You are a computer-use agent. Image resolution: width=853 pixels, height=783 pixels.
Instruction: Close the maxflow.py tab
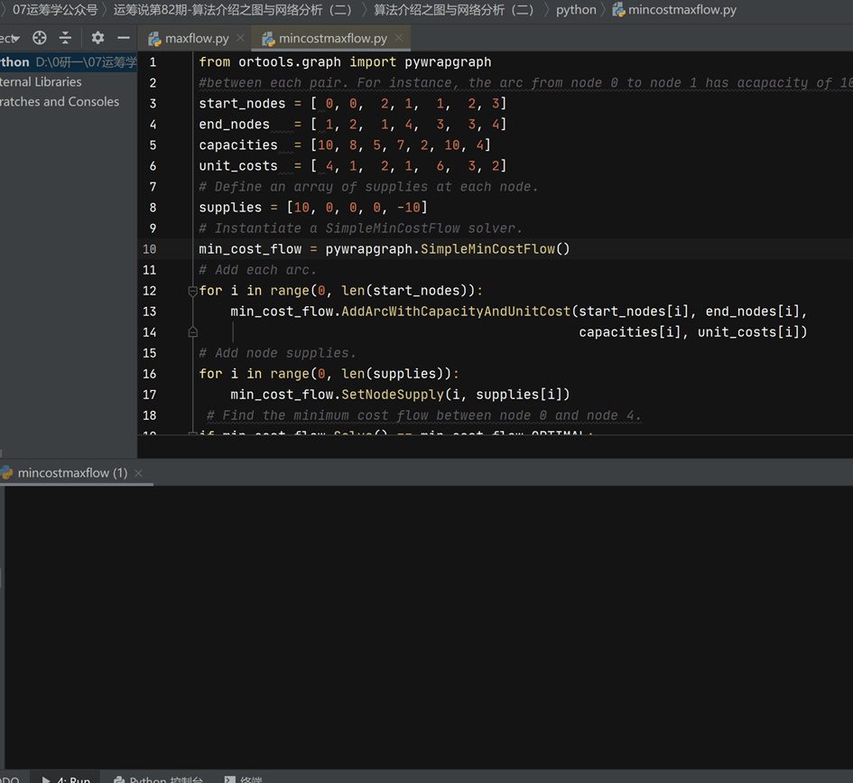240,38
